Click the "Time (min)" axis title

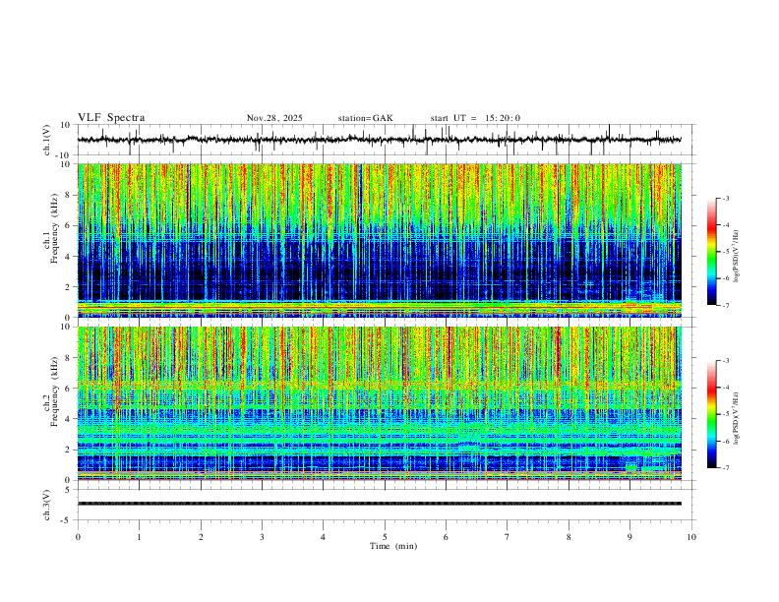[x=393, y=546]
